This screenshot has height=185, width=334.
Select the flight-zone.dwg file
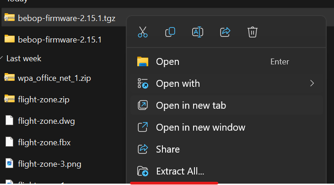46,121
